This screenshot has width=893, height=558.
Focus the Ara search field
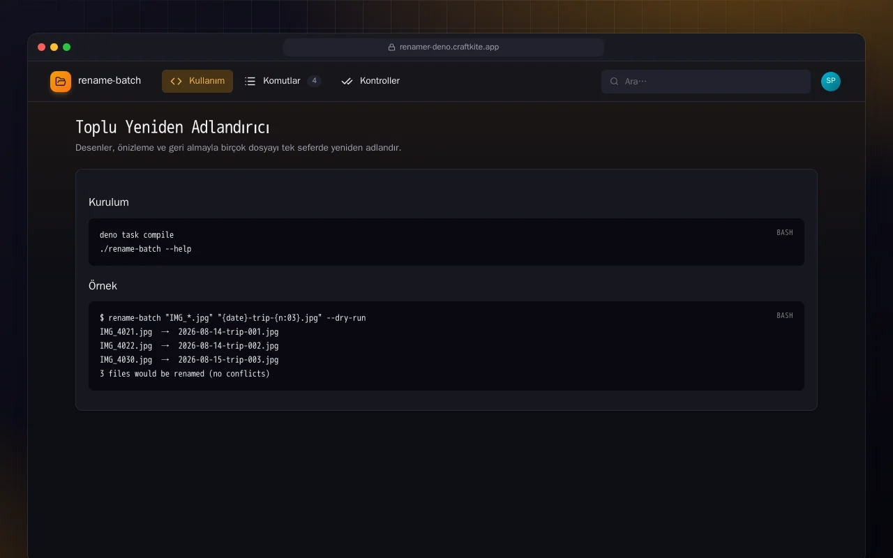tap(706, 82)
